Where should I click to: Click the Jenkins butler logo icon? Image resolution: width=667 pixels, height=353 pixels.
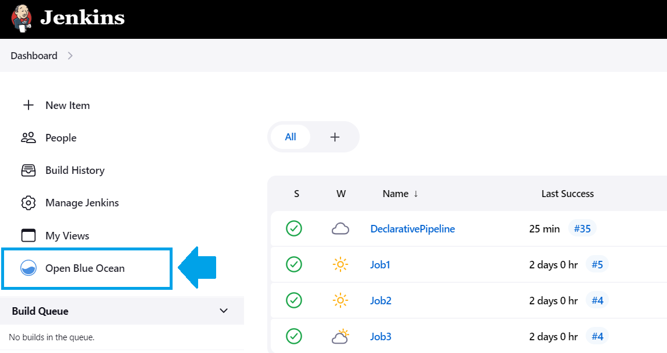[x=21, y=18]
